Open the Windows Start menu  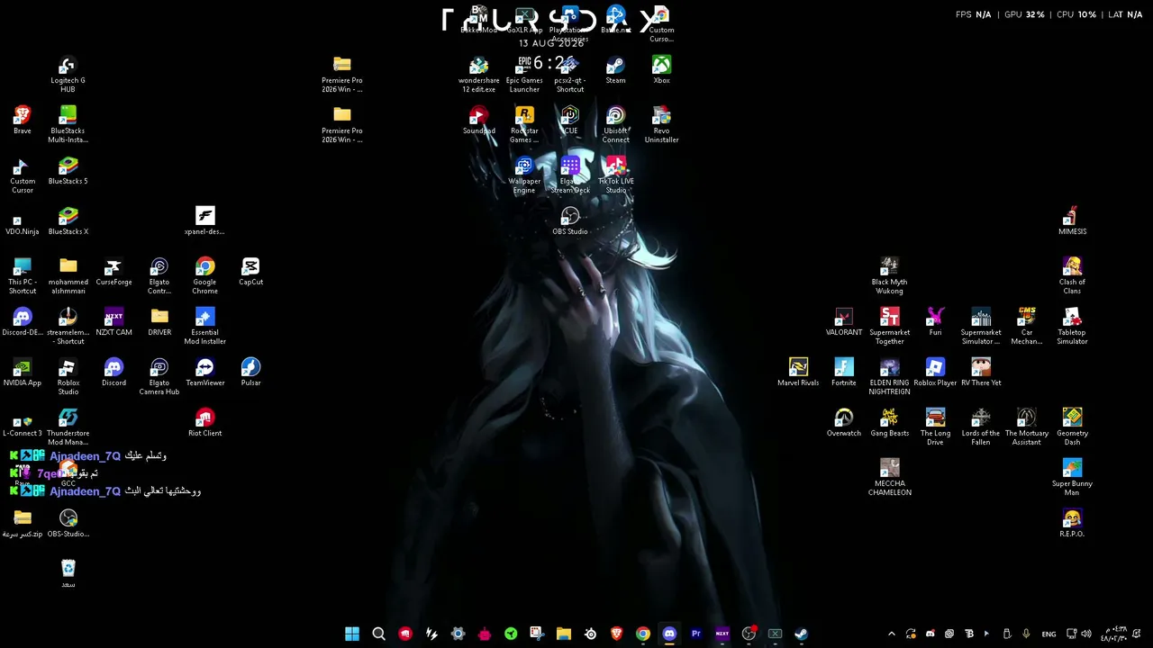[x=352, y=634]
